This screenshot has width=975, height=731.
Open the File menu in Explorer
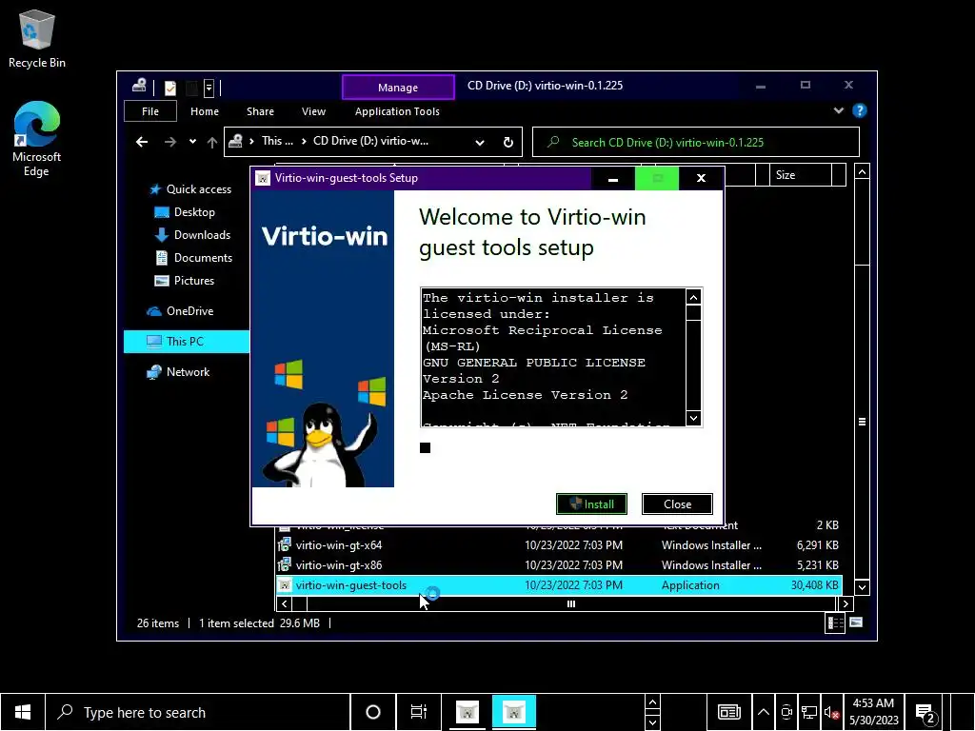click(x=150, y=111)
